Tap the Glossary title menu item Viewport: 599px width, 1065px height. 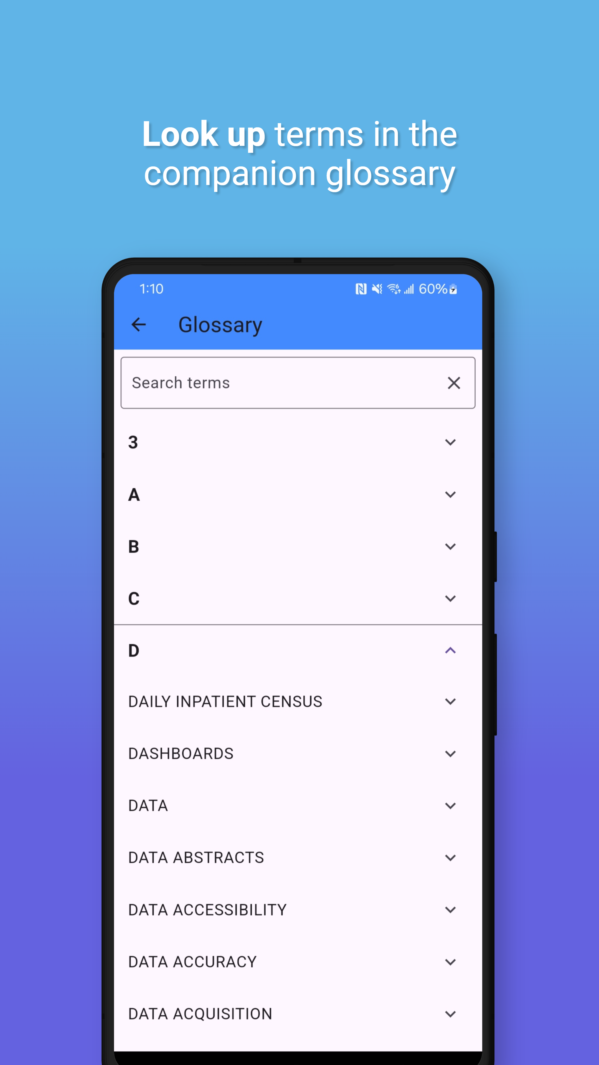(x=219, y=324)
